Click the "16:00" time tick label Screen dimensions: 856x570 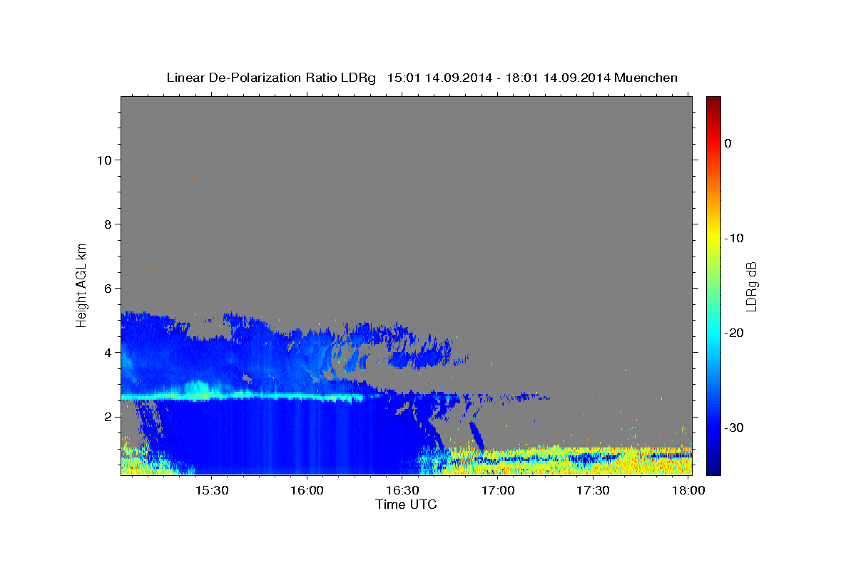pyautogui.click(x=307, y=490)
